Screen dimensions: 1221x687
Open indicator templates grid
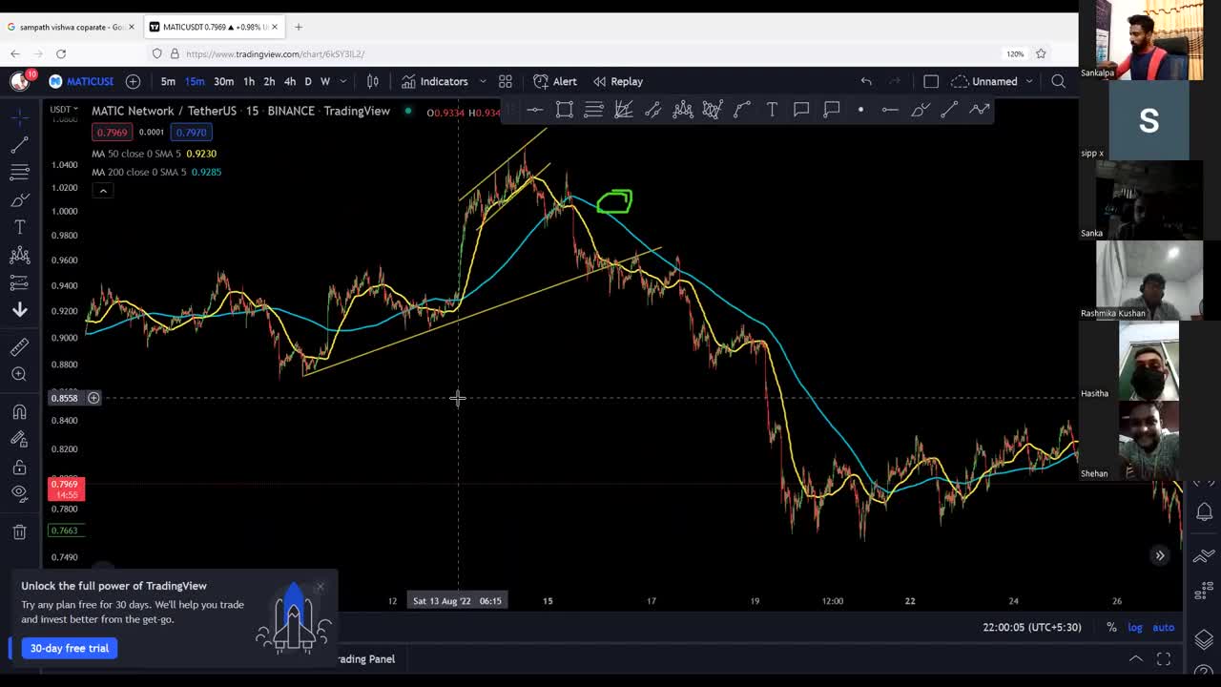click(x=506, y=81)
